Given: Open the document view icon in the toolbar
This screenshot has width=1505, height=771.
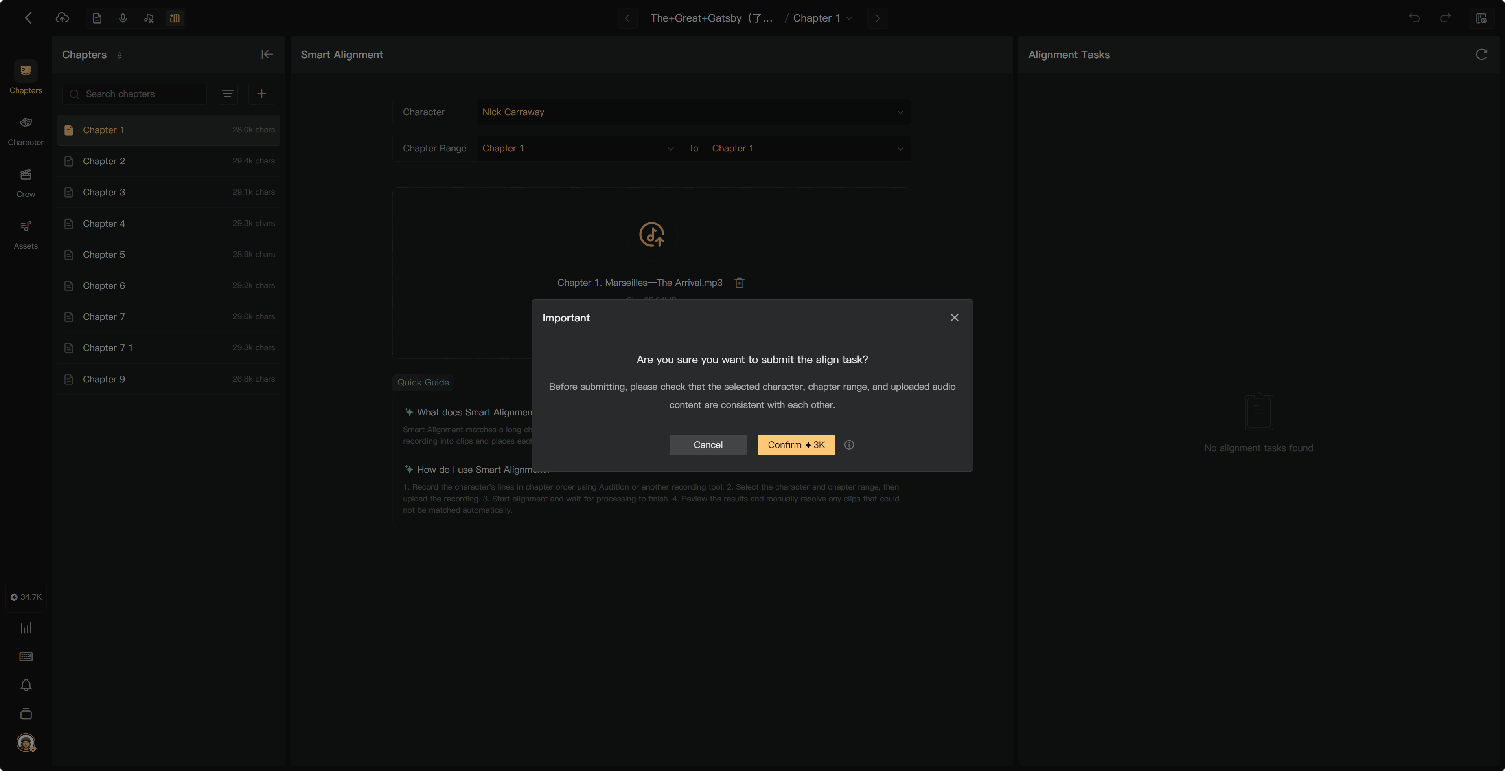Looking at the screenshot, I should click(97, 18).
